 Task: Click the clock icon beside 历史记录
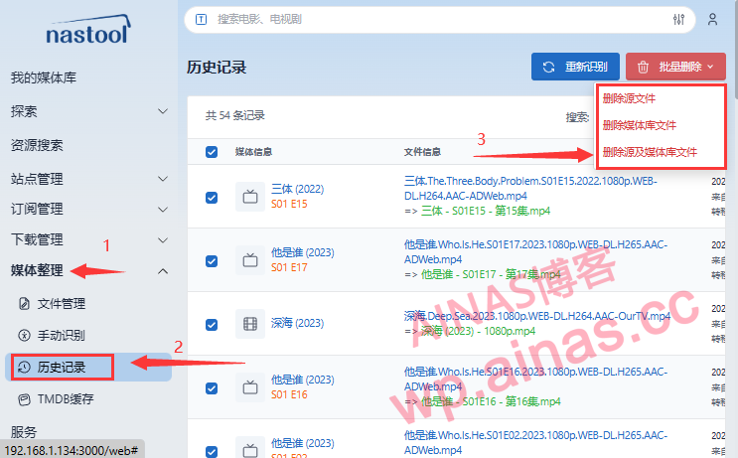pyautogui.click(x=24, y=368)
